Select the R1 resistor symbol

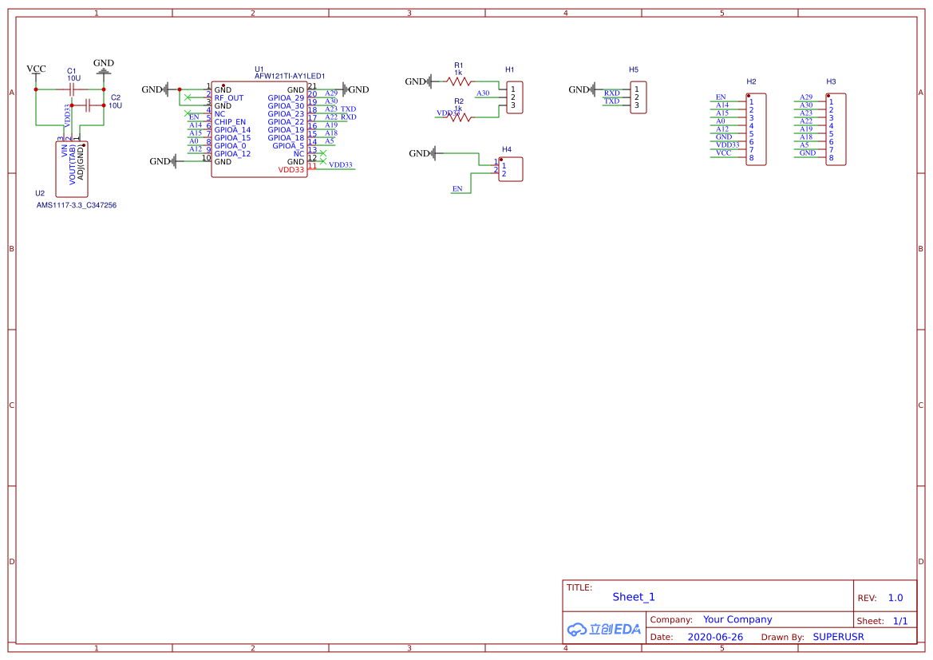(458, 81)
